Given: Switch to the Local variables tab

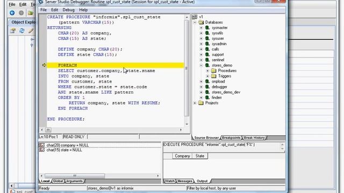Looking at the screenshot, I should point(45,181).
